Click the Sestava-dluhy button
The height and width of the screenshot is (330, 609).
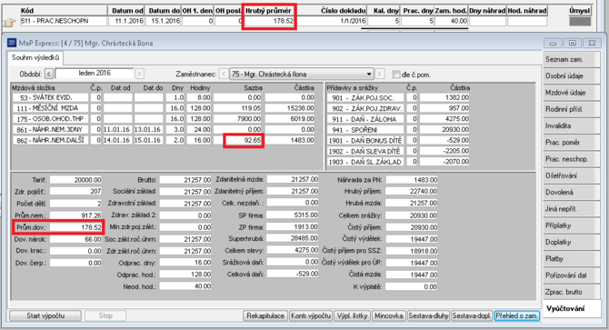point(428,315)
